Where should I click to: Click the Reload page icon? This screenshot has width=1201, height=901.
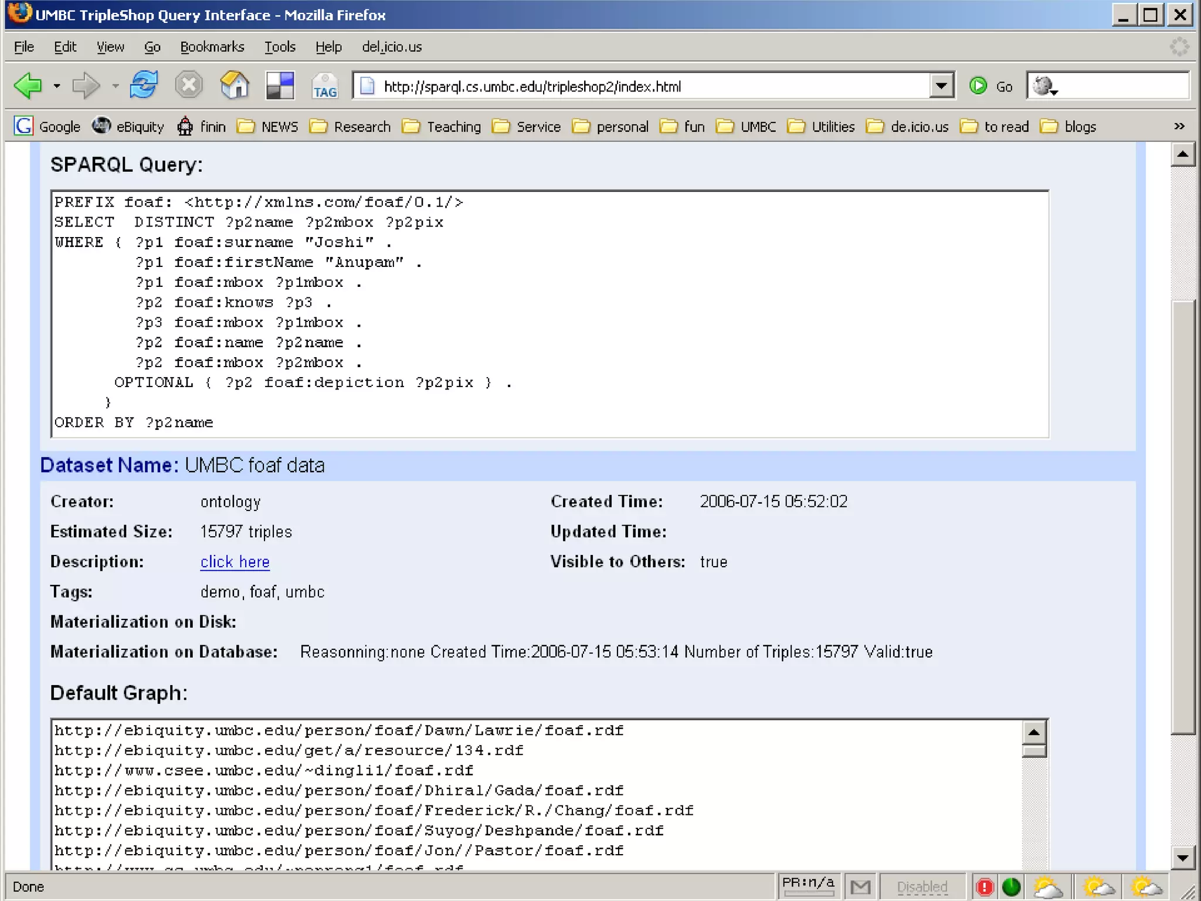click(x=144, y=86)
